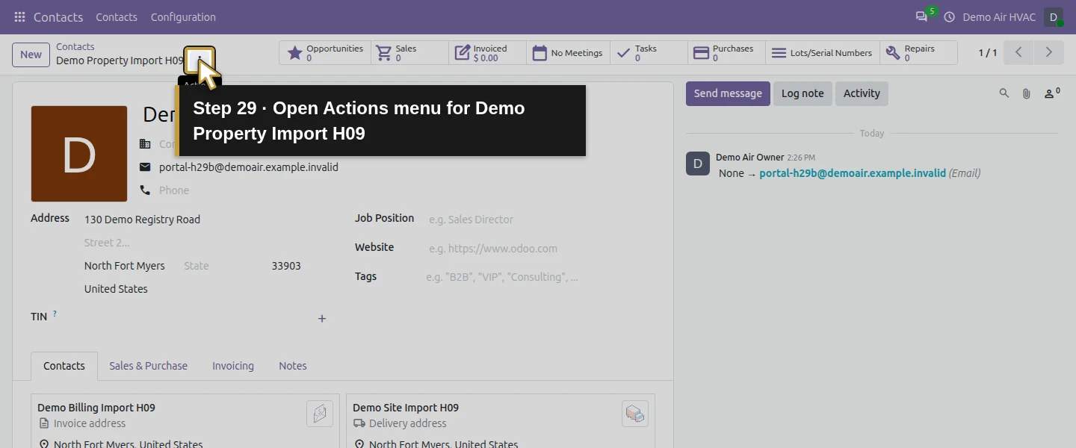Open the Repairs wrench stat button
This screenshot has height=448, width=1076.
(x=918, y=53)
